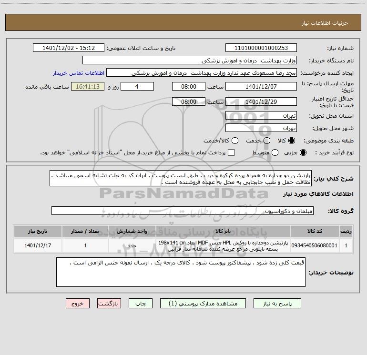Click the چاپ print button
Screen dimensions: 367x355
[x=141, y=304]
